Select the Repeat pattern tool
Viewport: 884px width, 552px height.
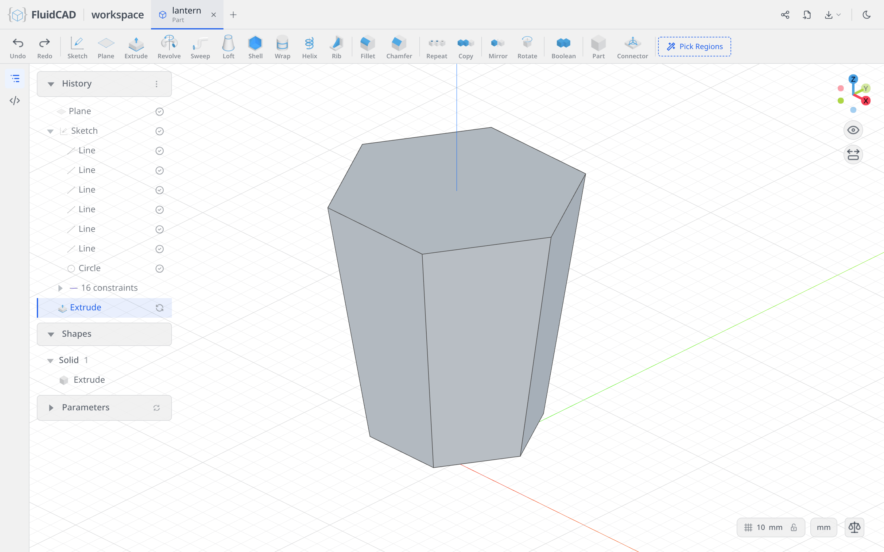[436, 48]
